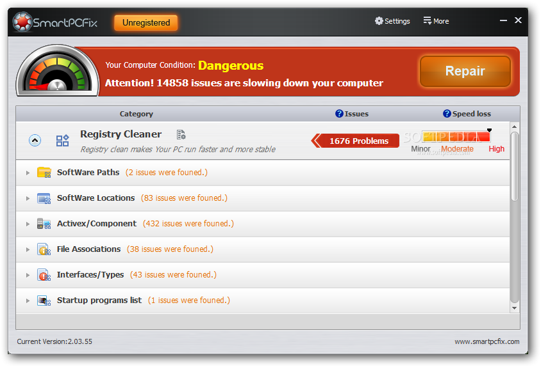Click the SoftWare Paths folder icon
The image size is (541, 367).
click(44, 172)
